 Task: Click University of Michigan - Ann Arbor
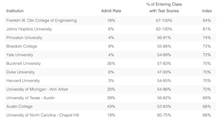pyautogui.click(x=37, y=89)
